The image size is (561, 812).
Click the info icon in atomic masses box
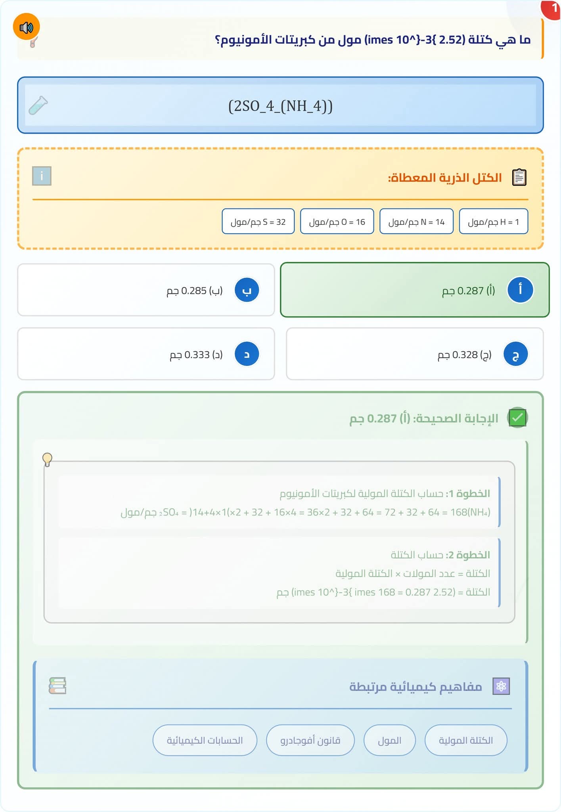click(x=42, y=176)
